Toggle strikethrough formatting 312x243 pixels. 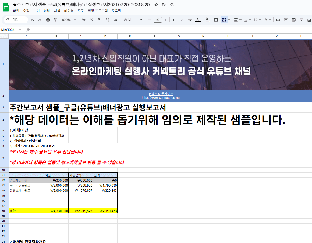(190, 20)
